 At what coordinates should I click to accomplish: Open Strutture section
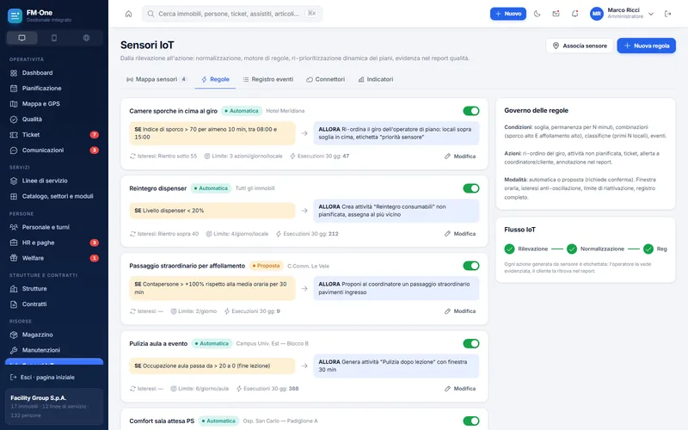[x=54, y=289]
